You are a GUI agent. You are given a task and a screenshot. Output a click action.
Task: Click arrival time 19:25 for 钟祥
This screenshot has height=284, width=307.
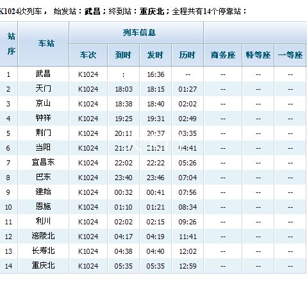[124, 119]
